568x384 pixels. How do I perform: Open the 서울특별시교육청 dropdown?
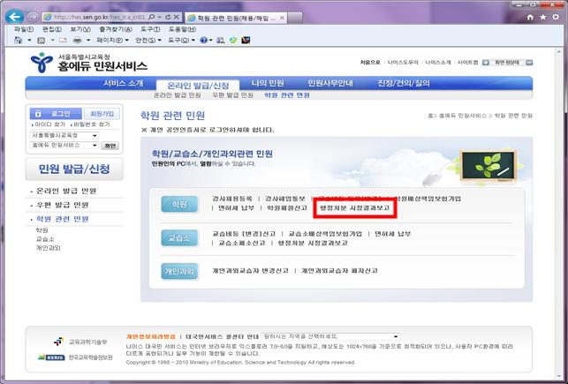click(x=64, y=135)
